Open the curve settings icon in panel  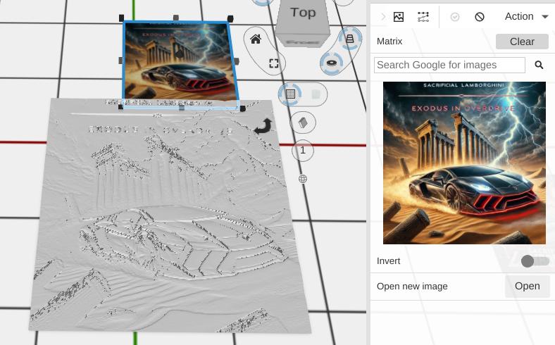click(423, 16)
